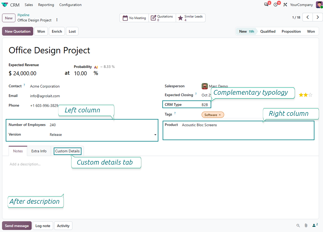Open the user avatar menu
The image size is (323, 232).
click(x=319, y=5)
